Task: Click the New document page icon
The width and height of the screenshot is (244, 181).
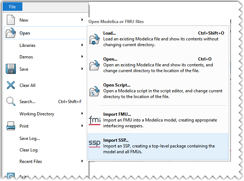Action: coord(11,20)
